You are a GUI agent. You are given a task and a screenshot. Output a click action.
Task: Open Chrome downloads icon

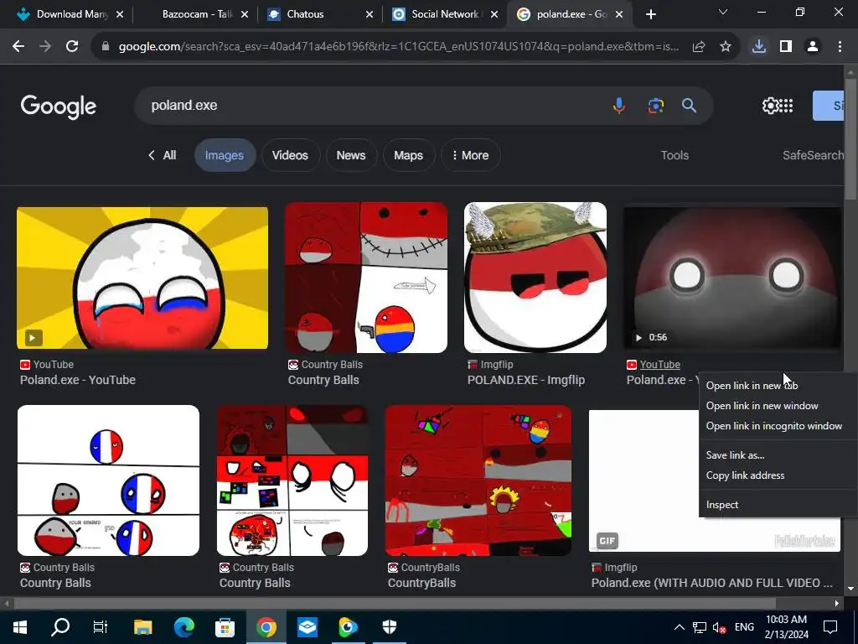pos(758,47)
